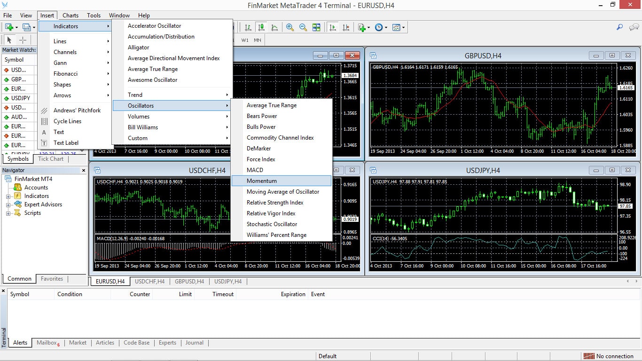
Task: Click the Condition column header
Action: click(x=82, y=294)
